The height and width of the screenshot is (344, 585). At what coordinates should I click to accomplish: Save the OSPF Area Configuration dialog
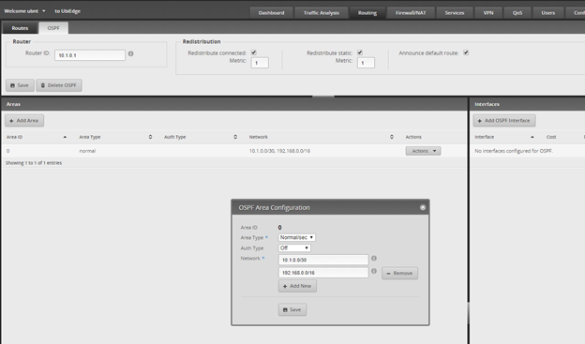[292, 309]
